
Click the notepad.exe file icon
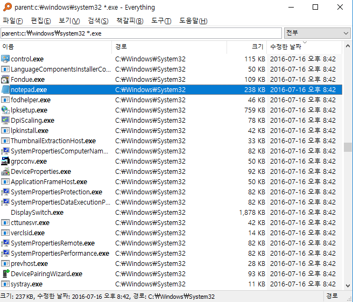tap(5, 90)
